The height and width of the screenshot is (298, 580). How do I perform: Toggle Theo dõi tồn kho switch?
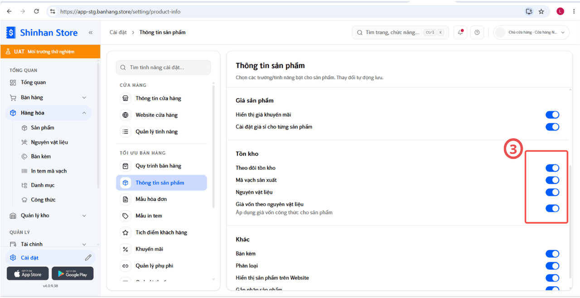(x=552, y=168)
